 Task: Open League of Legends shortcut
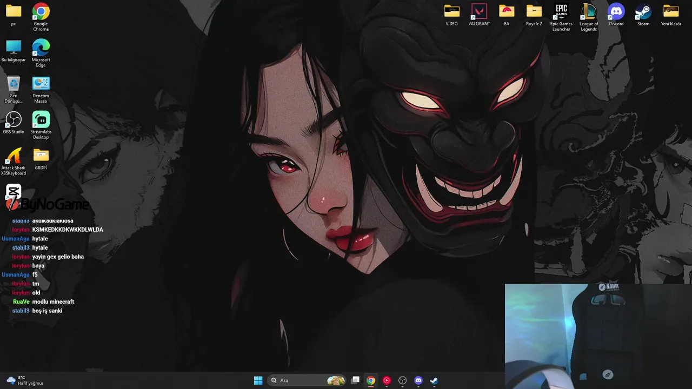click(589, 17)
